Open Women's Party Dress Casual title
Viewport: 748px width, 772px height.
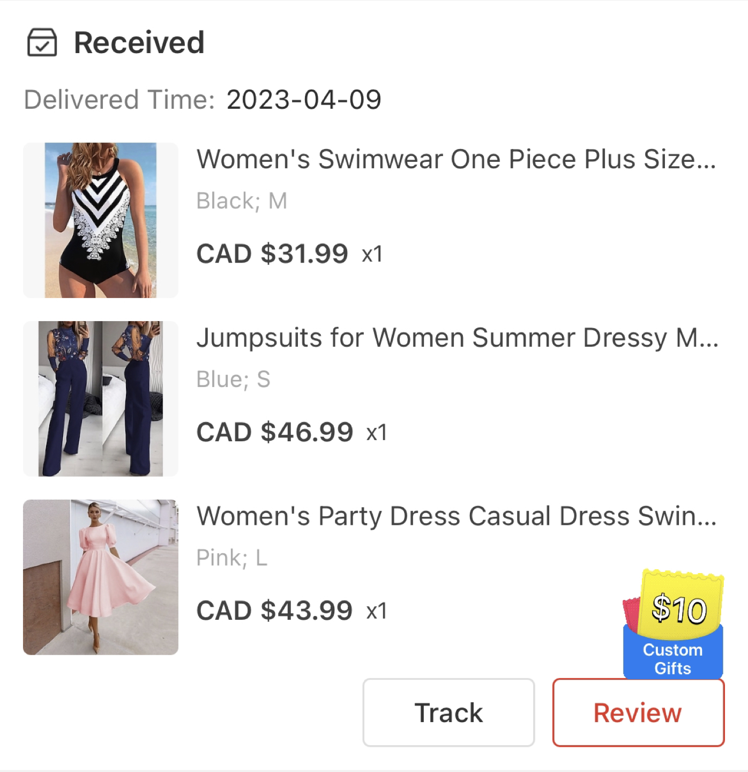tap(457, 516)
